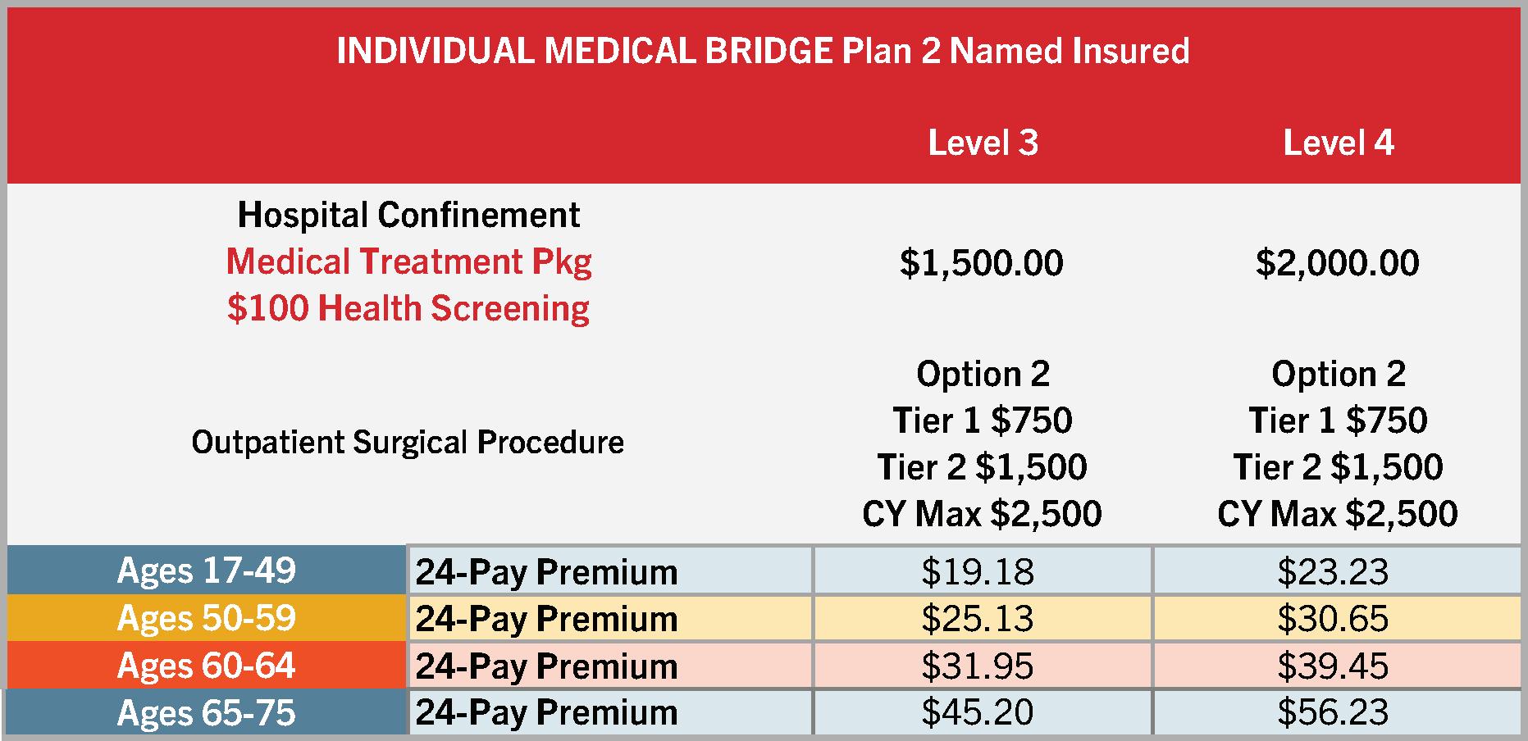Select the $39.45 premium cell
This screenshot has width=1528, height=741.
point(1333,666)
